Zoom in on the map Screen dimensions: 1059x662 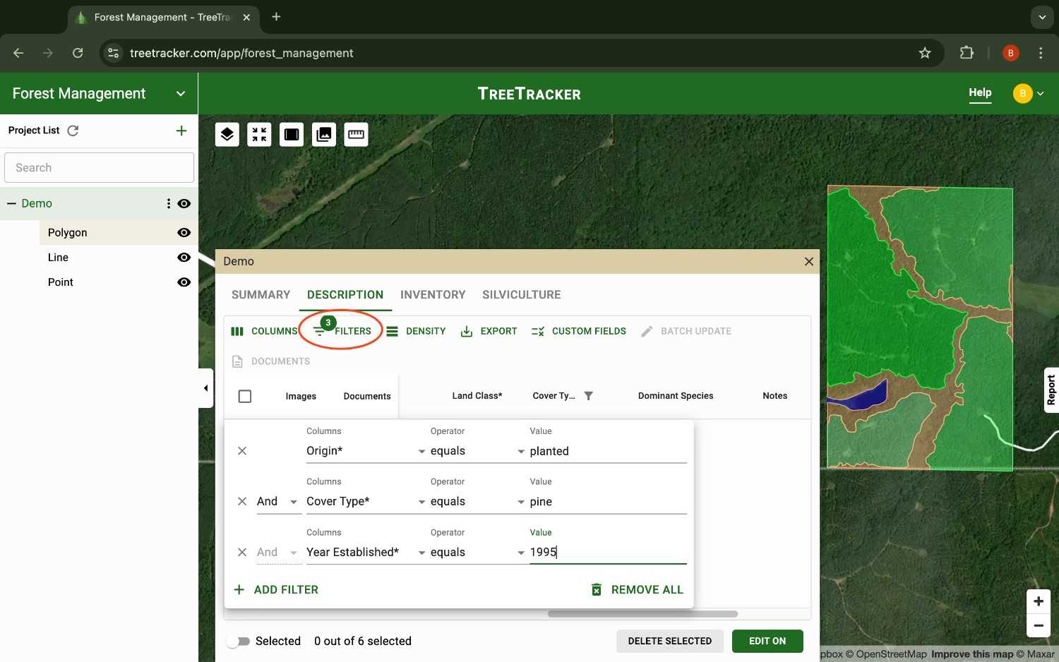[x=1039, y=601]
